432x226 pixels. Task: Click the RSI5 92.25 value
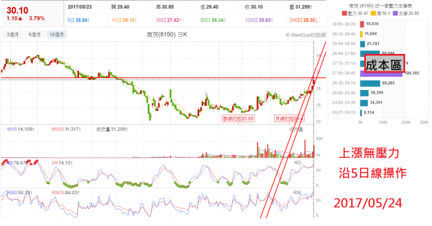(20, 192)
